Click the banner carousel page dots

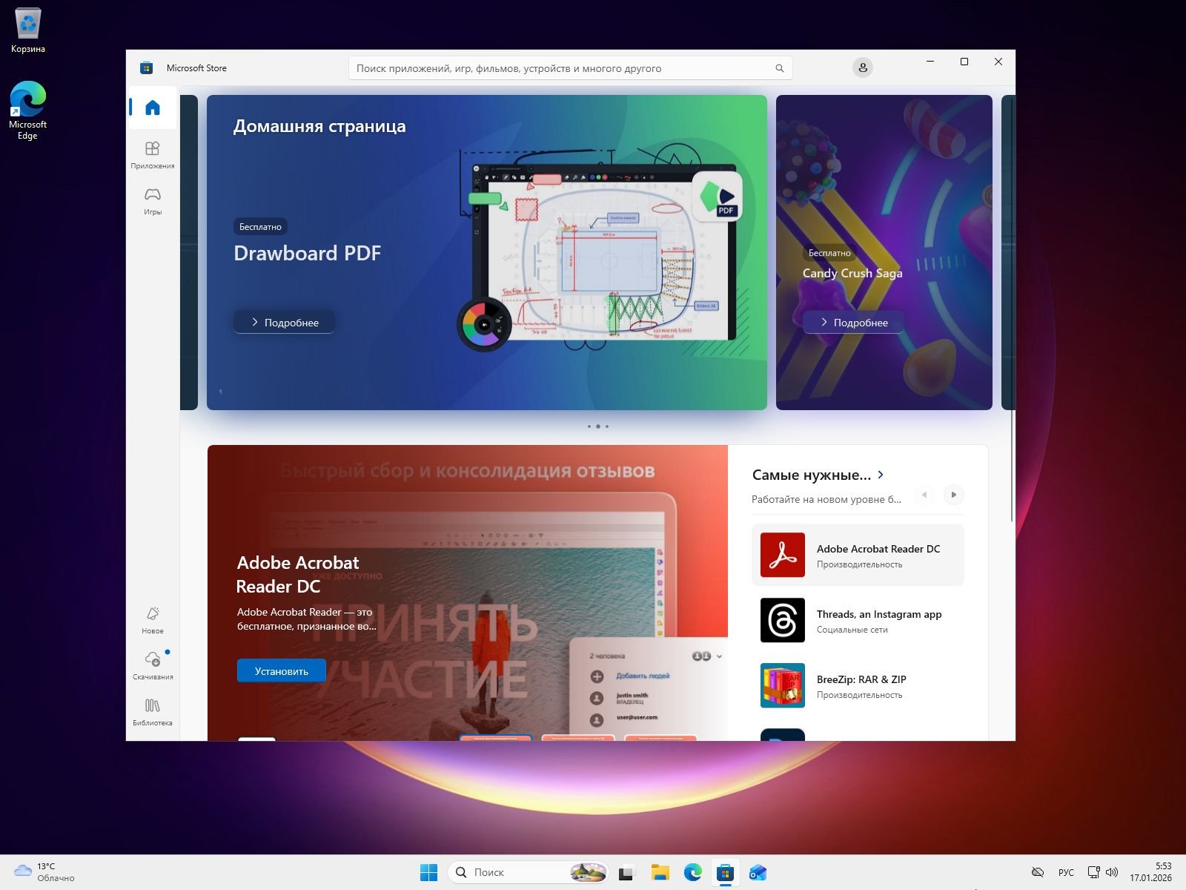597,426
